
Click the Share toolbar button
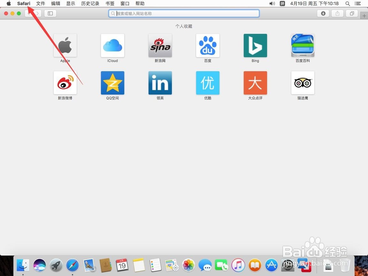(337, 13)
